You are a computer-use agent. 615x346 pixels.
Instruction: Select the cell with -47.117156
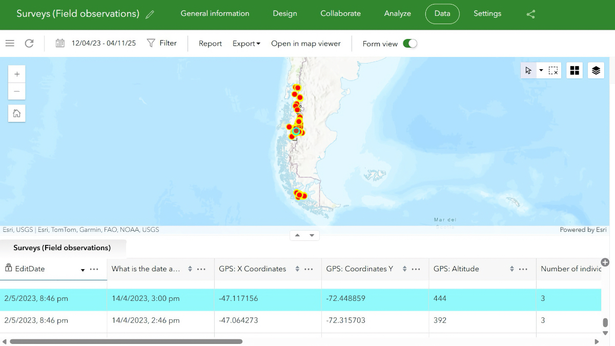click(268, 299)
